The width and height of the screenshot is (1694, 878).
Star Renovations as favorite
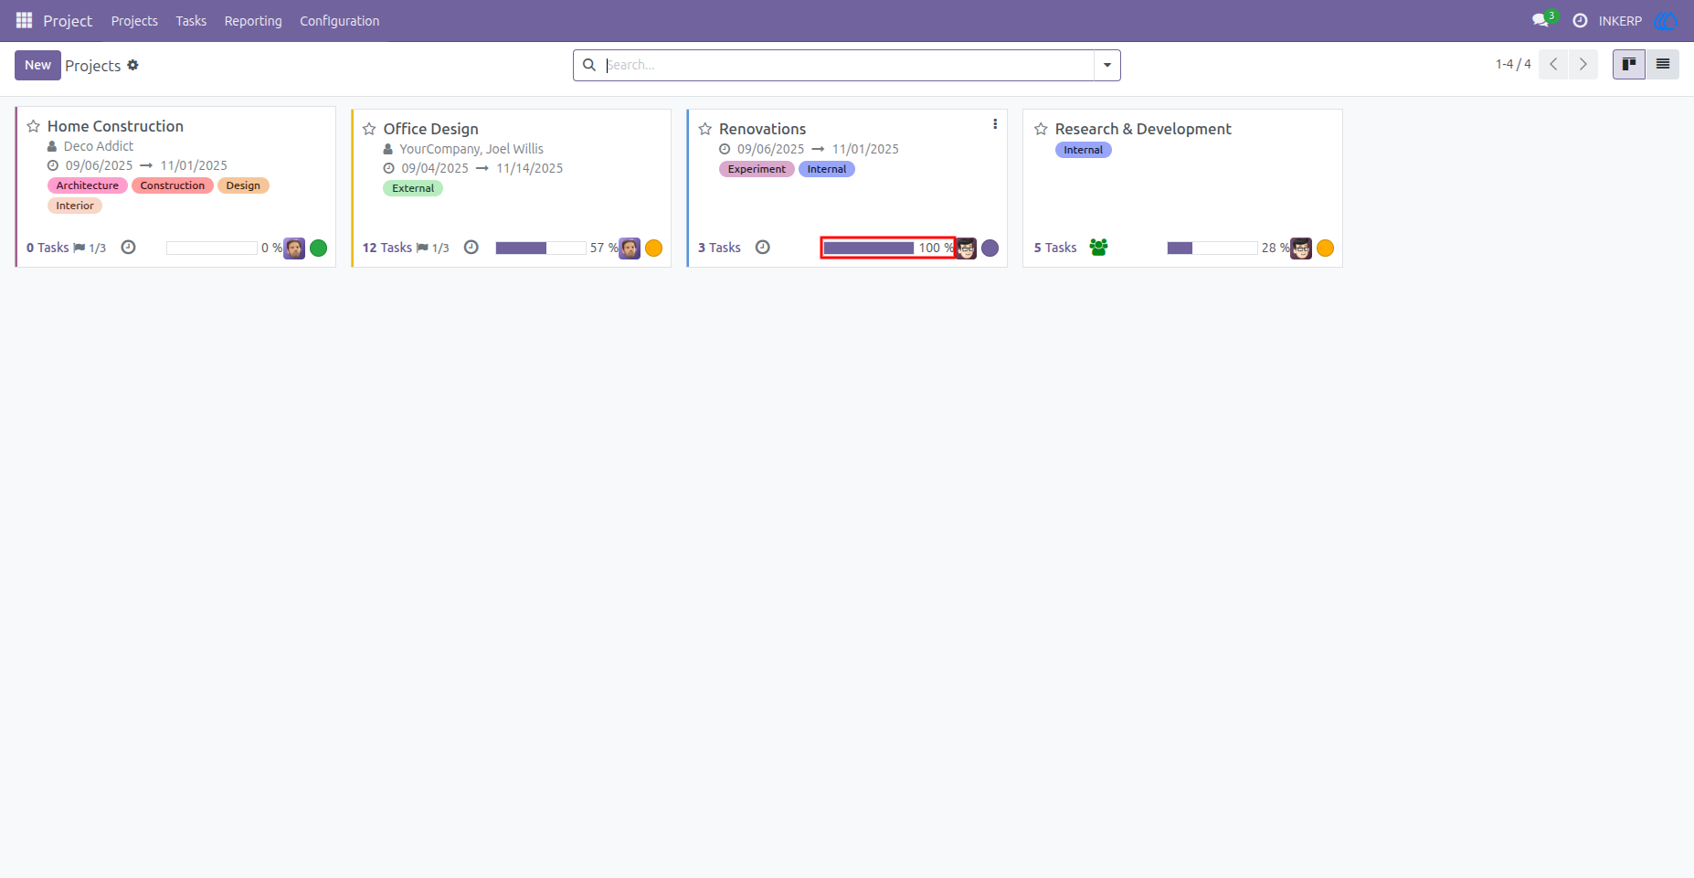coord(705,129)
